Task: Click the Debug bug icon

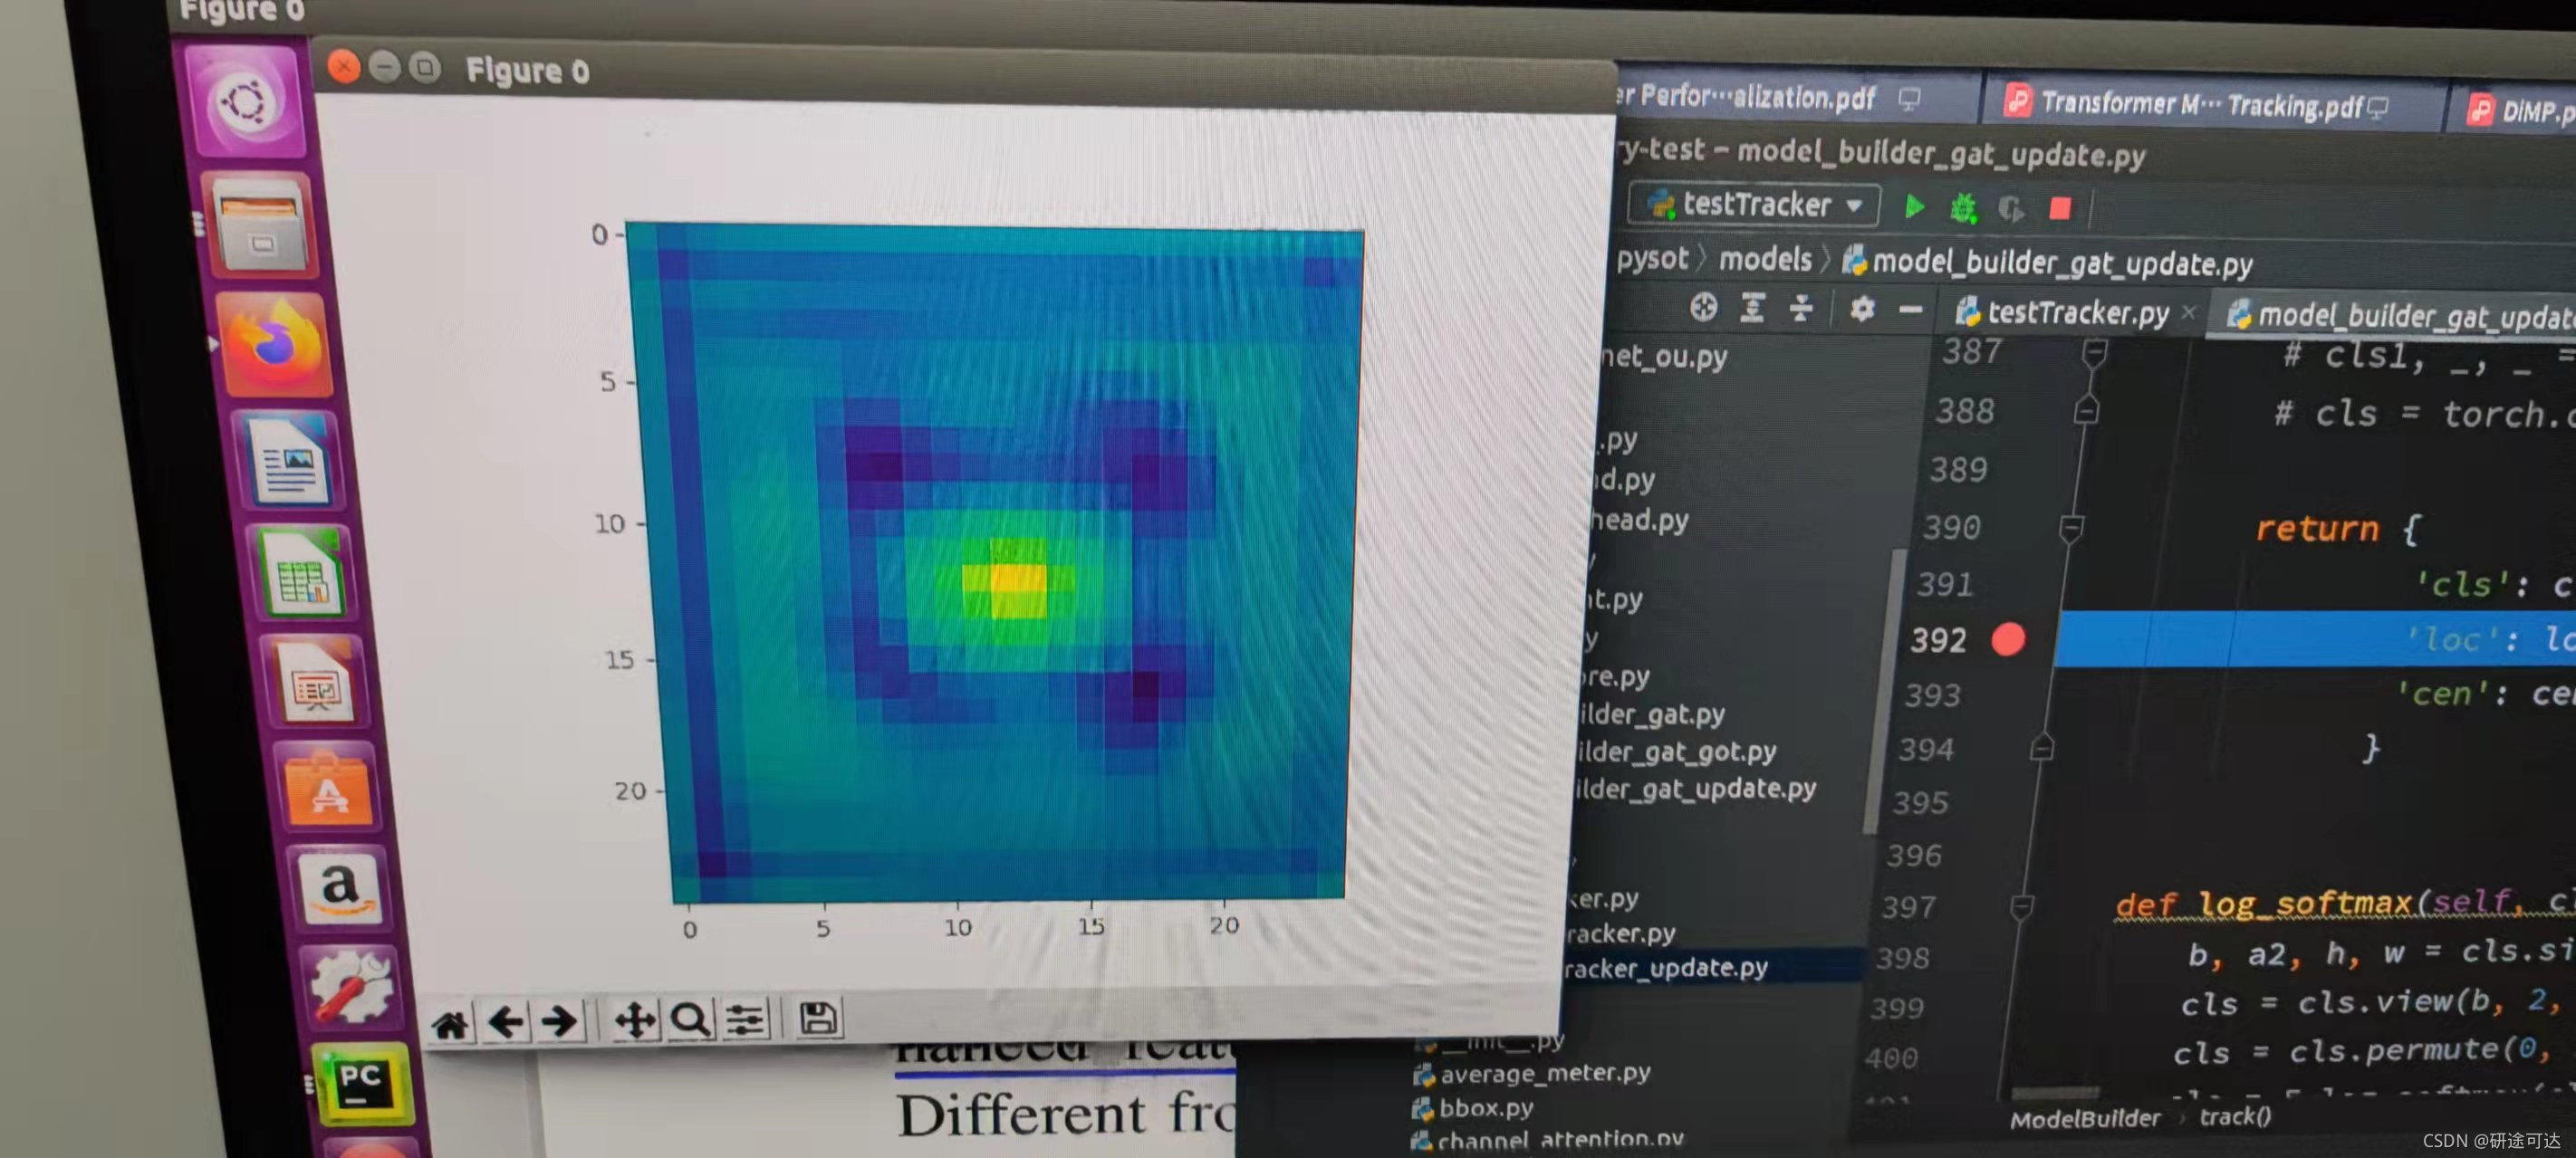Action: [x=1963, y=208]
